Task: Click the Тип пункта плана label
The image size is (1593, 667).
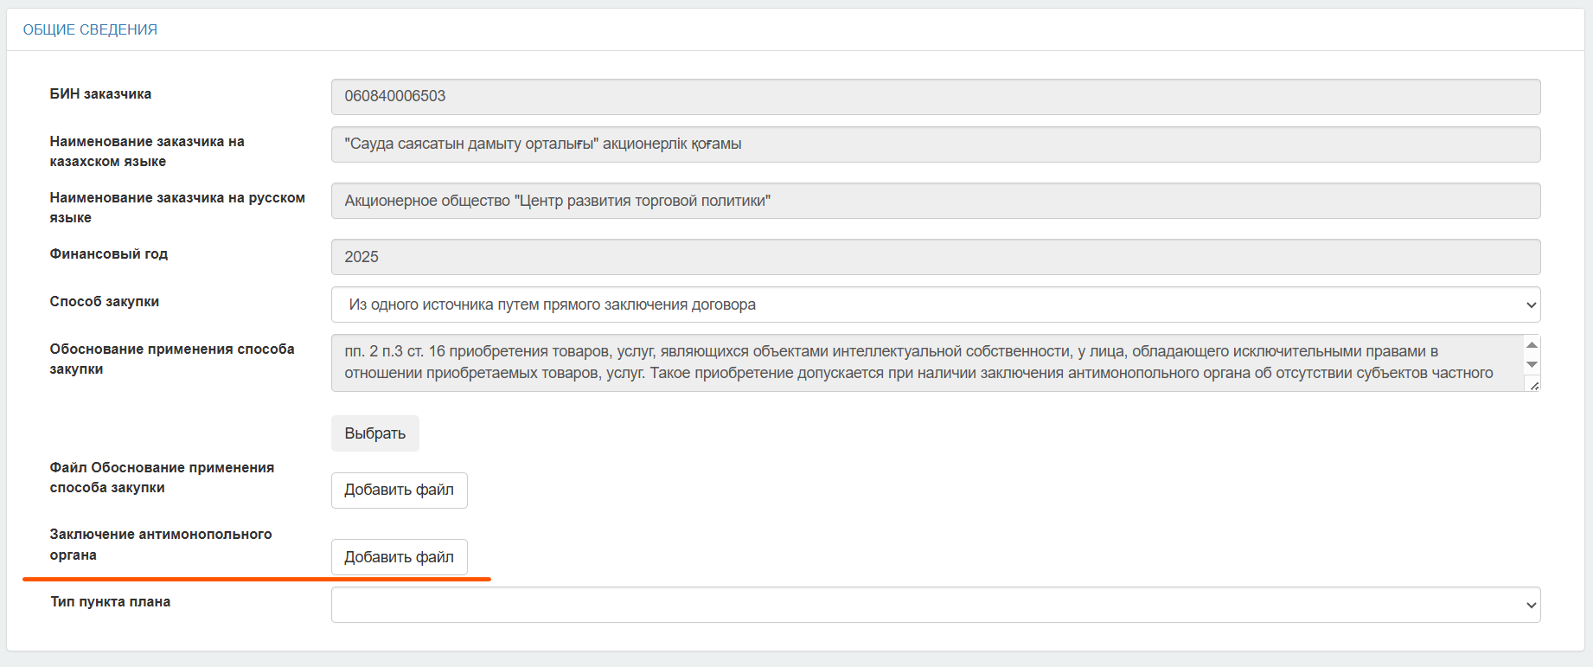Action: pyautogui.click(x=110, y=601)
